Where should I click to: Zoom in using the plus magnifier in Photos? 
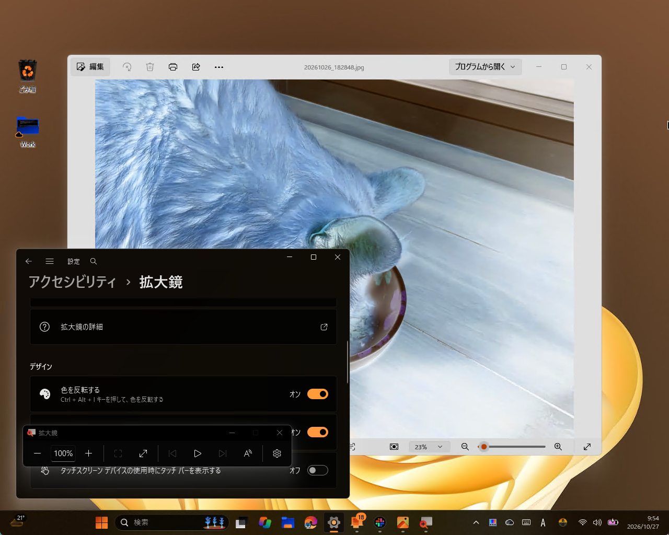558,447
